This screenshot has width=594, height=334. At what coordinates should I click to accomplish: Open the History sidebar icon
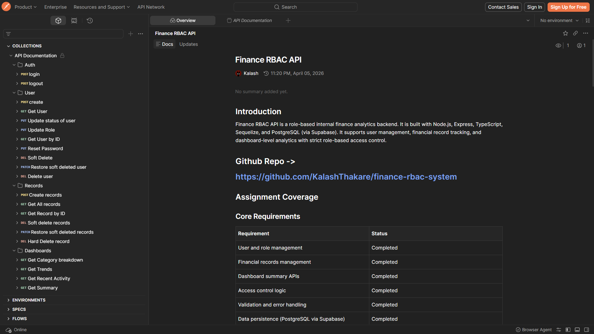pyautogui.click(x=90, y=20)
